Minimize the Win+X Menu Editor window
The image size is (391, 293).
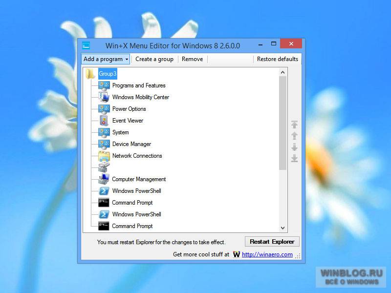click(261, 45)
